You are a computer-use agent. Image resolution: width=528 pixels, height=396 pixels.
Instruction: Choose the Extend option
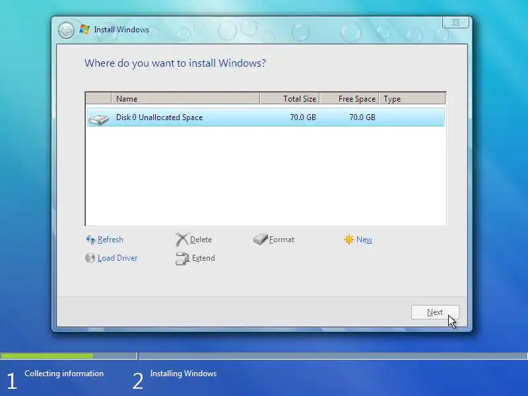203,258
